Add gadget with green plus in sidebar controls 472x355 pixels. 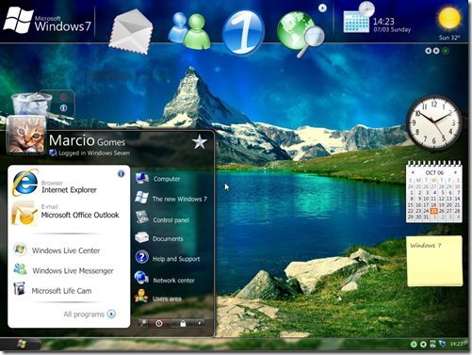[x=445, y=51]
